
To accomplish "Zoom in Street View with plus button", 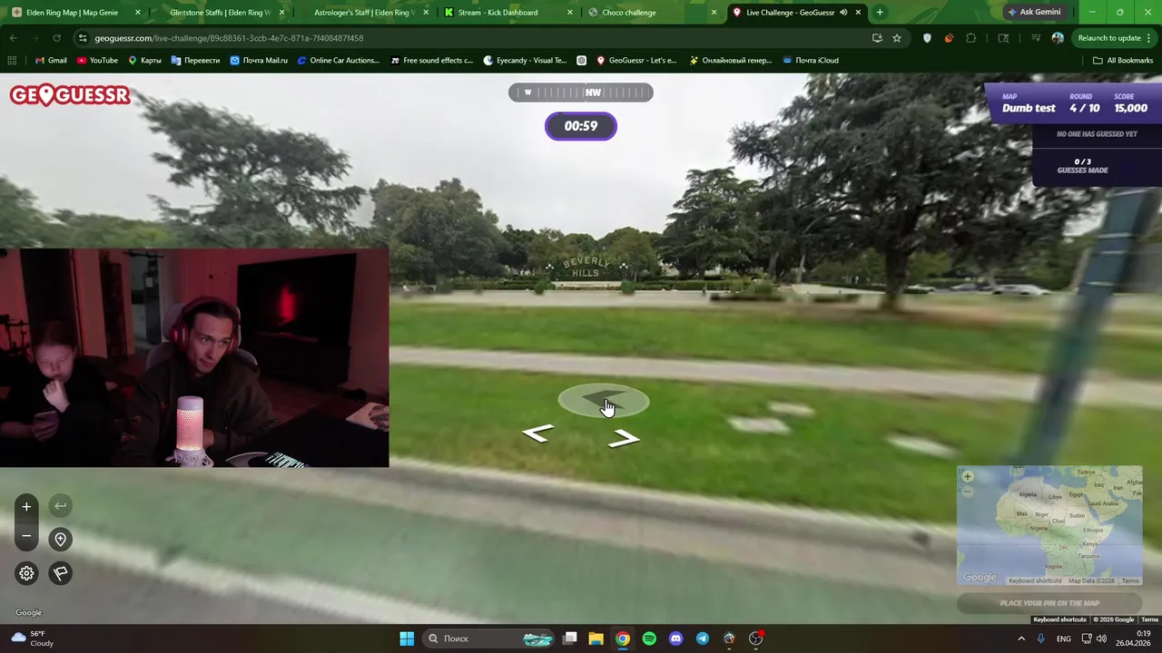I will (x=26, y=506).
